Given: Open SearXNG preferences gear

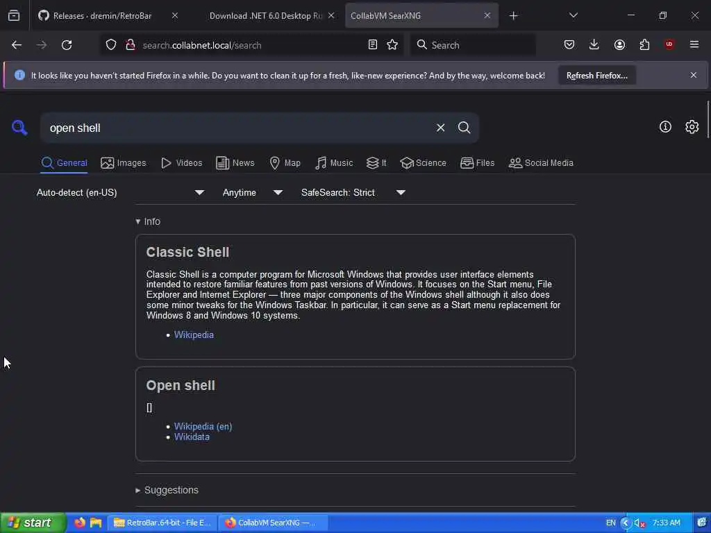Looking at the screenshot, I should pos(692,127).
